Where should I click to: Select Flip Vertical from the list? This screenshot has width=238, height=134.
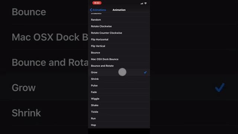(x=119, y=46)
